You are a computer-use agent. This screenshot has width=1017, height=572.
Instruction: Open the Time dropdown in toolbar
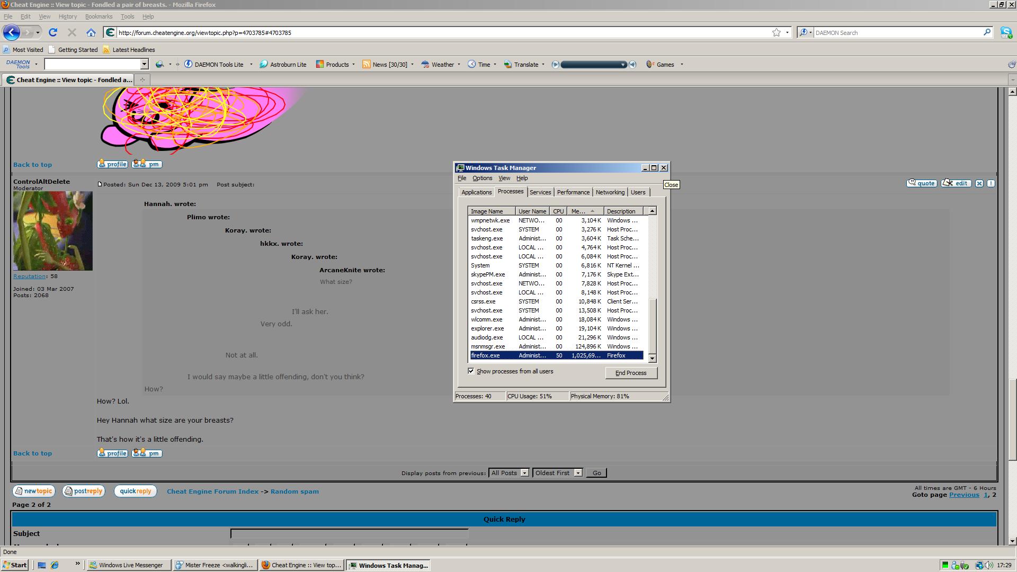(x=482, y=65)
